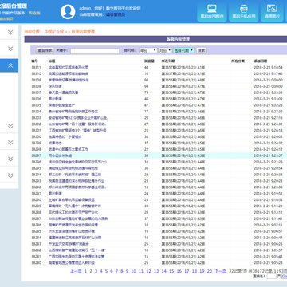Click the printer-style icon button in header
Image resolution: width=287 pixels, height=287 pixels.
tap(244, 9)
